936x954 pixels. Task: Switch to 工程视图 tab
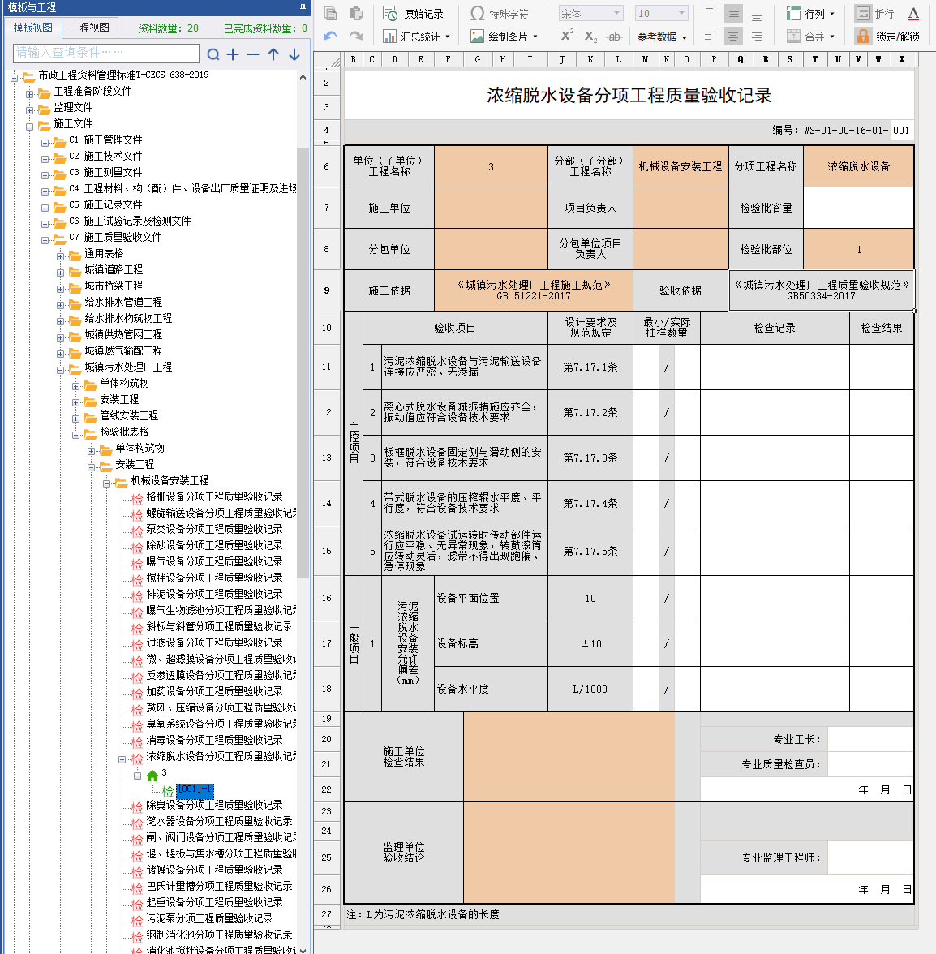[90, 28]
